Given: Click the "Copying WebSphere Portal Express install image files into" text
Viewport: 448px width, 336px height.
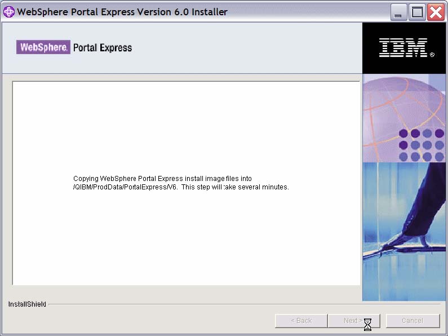Looking at the screenshot, I should pos(162,179).
